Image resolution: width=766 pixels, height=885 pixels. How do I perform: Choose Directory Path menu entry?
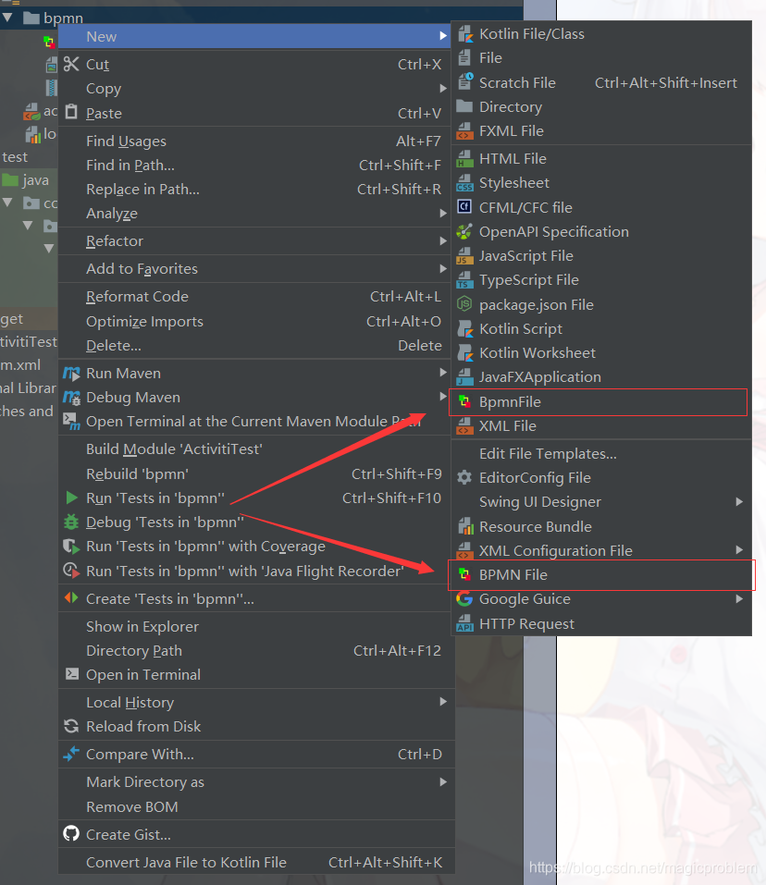click(256, 651)
